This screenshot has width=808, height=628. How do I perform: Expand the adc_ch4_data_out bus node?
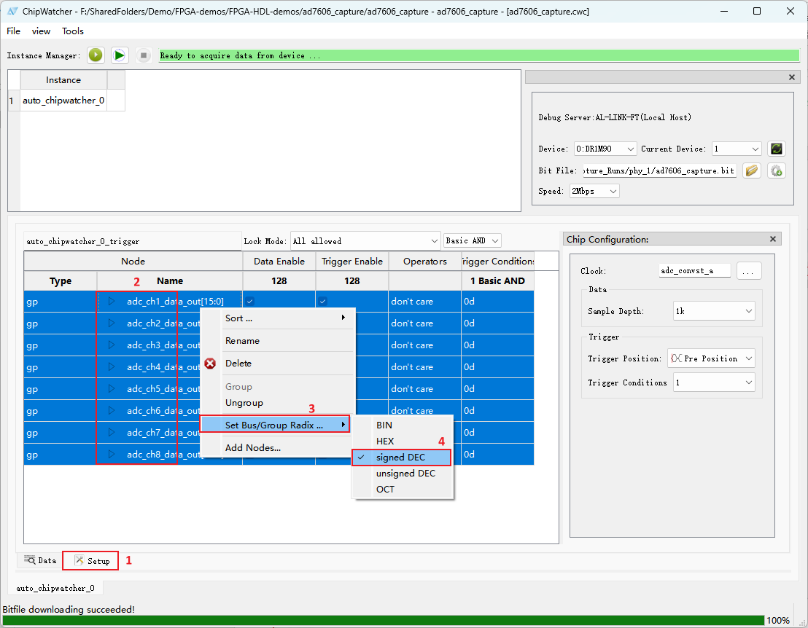(112, 367)
